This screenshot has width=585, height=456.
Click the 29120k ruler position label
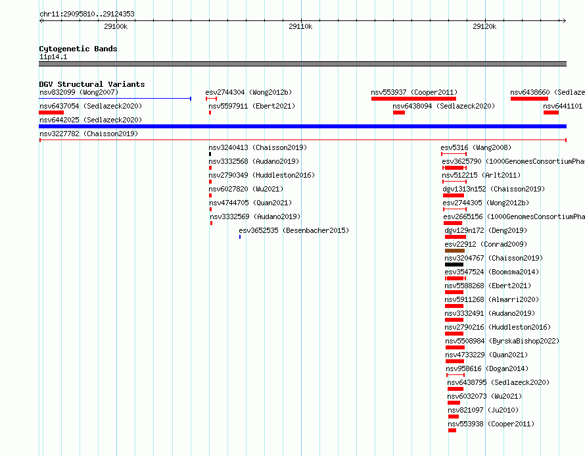pyautogui.click(x=484, y=26)
